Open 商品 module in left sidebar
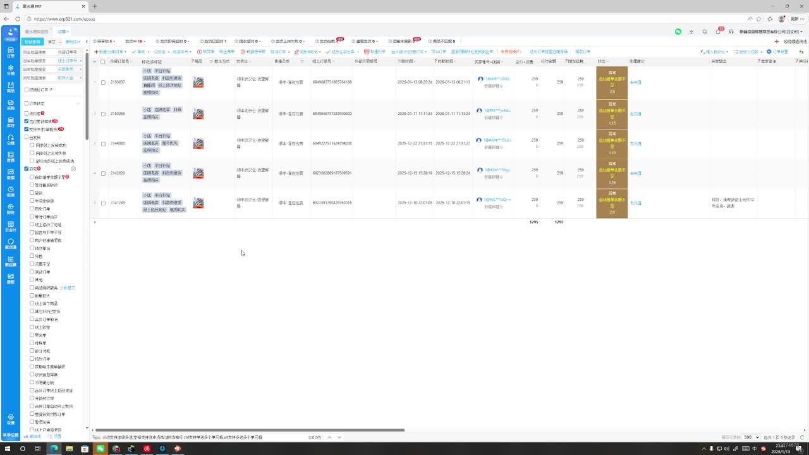 [x=10, y=87]
